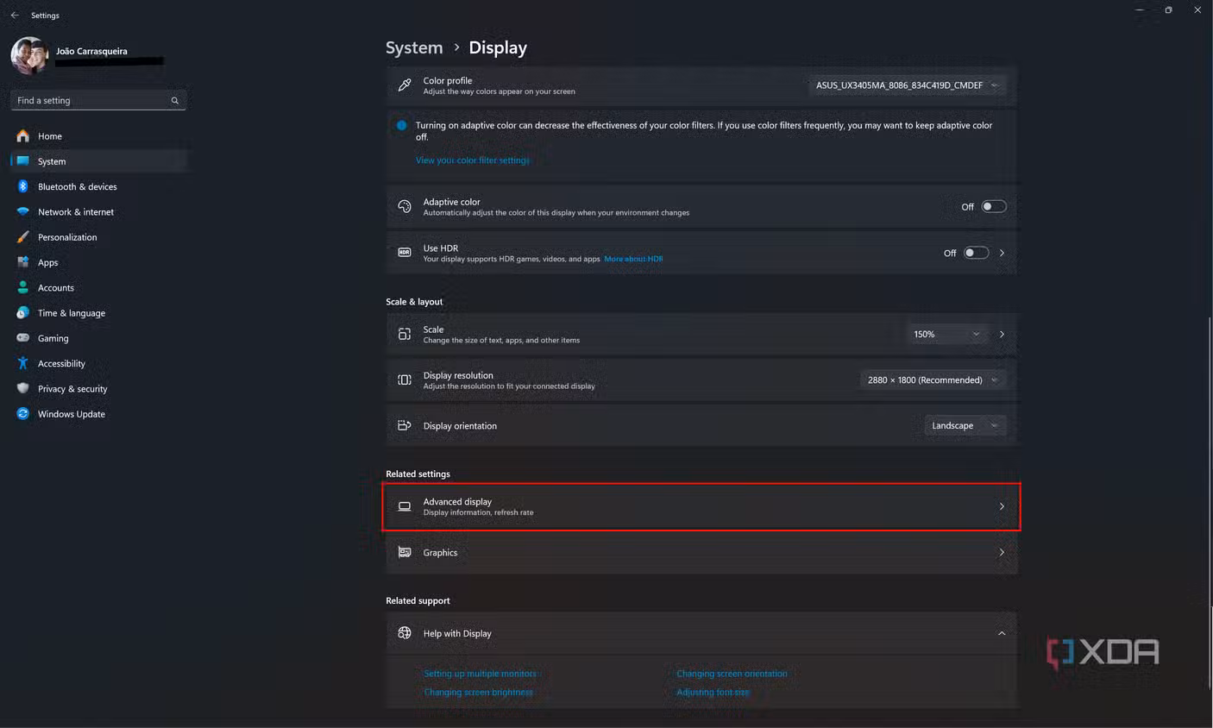Viewport: 1213px width, 728px height.
Task: Click the Windows Update sync icon
Action: click(x=23, y=414)
